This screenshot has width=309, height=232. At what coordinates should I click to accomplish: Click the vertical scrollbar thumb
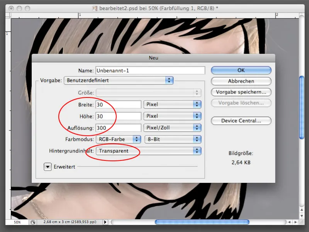[302, 108]
